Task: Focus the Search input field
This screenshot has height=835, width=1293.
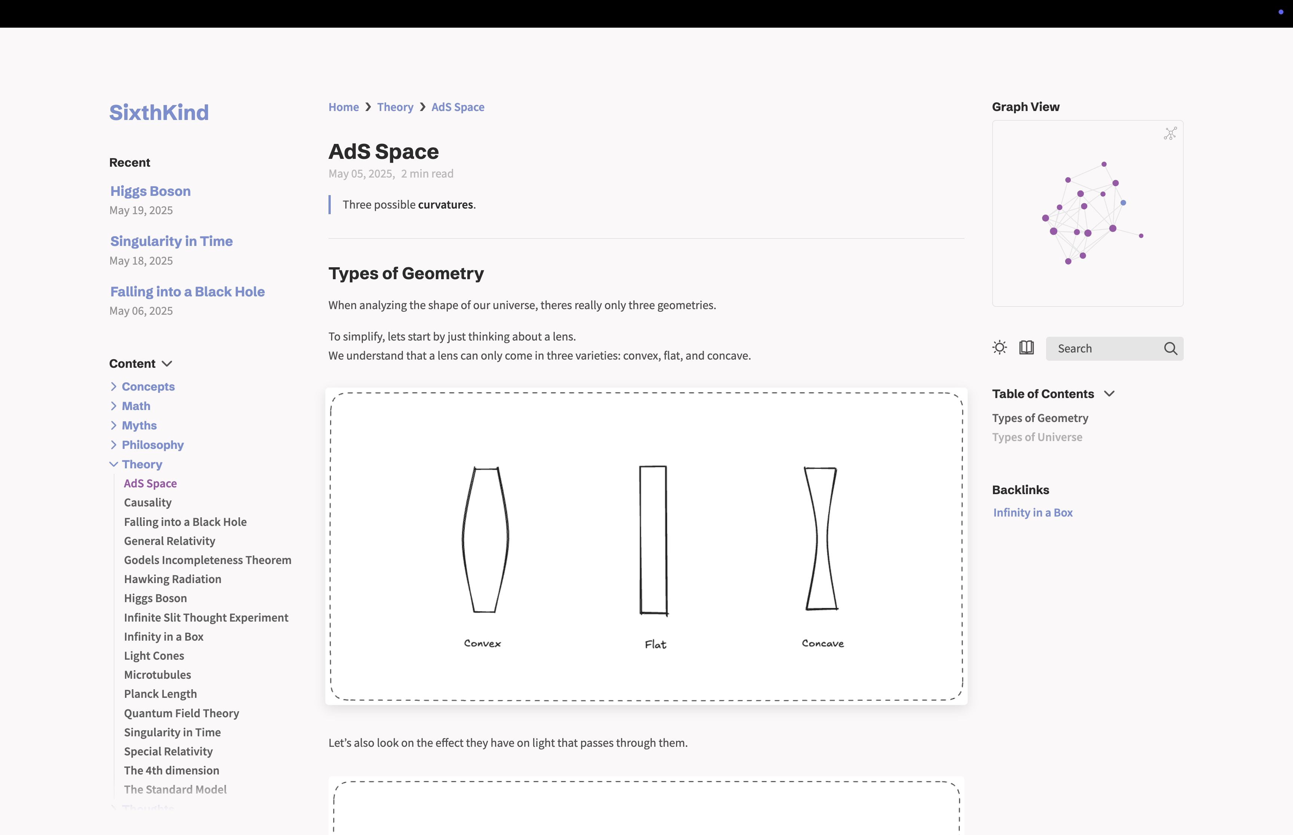Action: (1115, 349)
